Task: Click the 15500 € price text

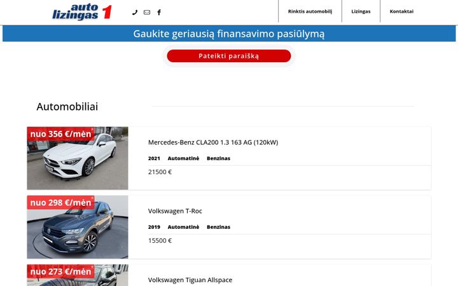Action: 160,240
